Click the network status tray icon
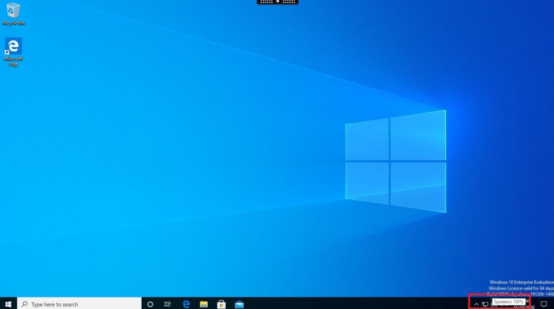The width and height of the screenshot is (554, 309). coord(485,305)
